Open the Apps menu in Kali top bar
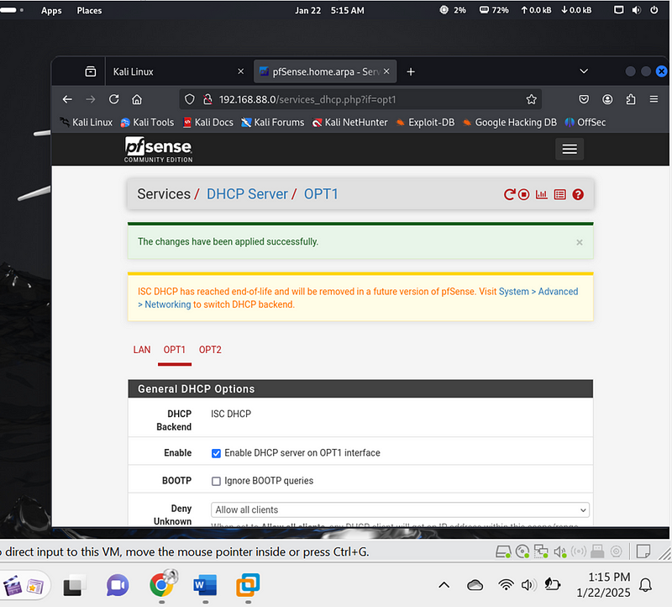The image size is (672, 607). point(51,10)
